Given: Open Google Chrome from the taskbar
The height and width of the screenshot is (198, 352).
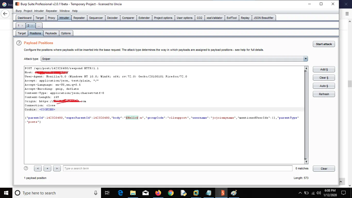Looking at the screenshot, I should pos(171,193).
